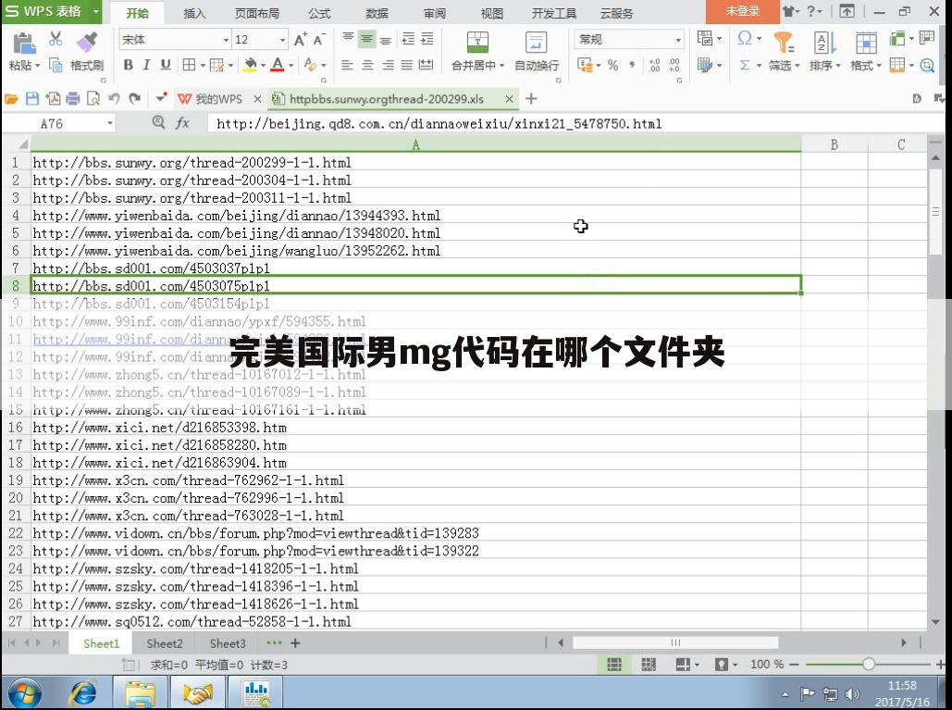Add a new sheet with plus
The width and height of the screenshot is (952, 710).
(295, 643)
